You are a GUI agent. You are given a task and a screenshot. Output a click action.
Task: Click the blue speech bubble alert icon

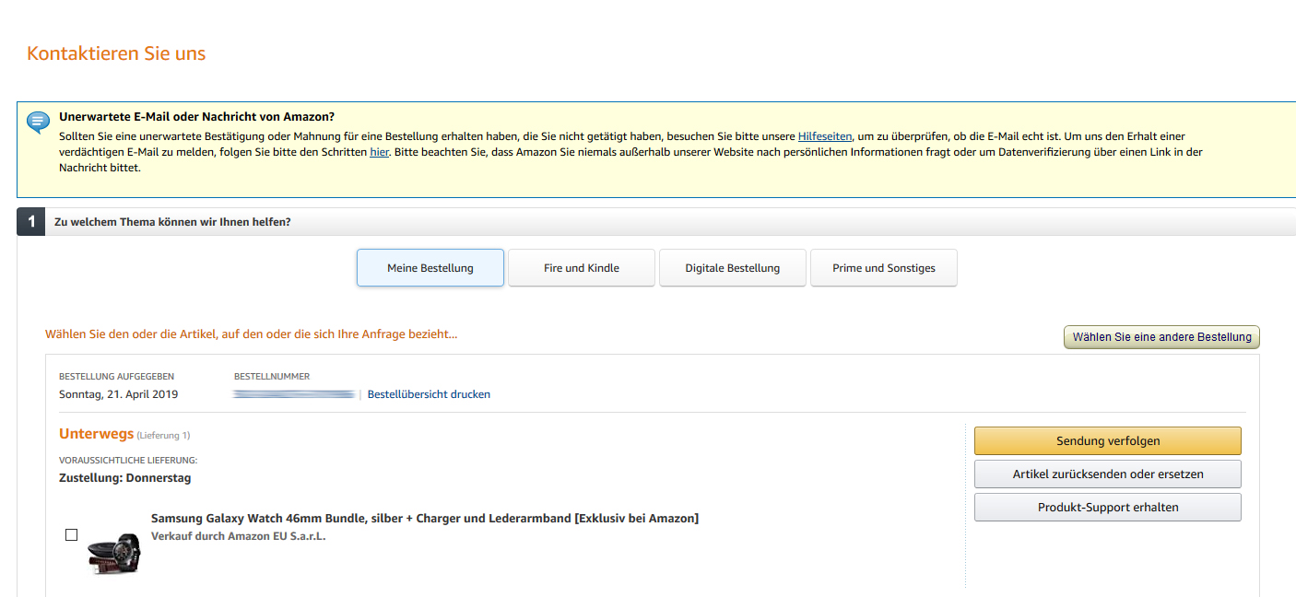point(38,122)
